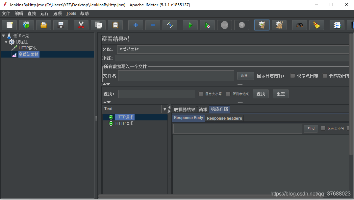The width and height of the screenshot is (354, 200).
Task: Click the Shutdown test toolbar icon
Action: [x=242, y=25]
